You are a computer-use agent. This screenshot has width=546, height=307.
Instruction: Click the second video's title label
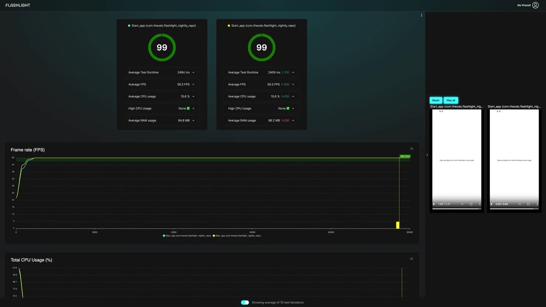coord(514,107)
